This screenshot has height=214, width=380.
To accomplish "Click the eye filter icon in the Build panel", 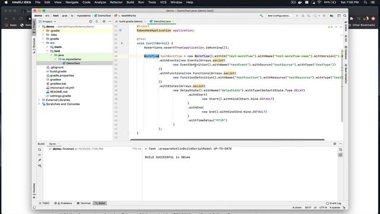I will tap(40, 166).
